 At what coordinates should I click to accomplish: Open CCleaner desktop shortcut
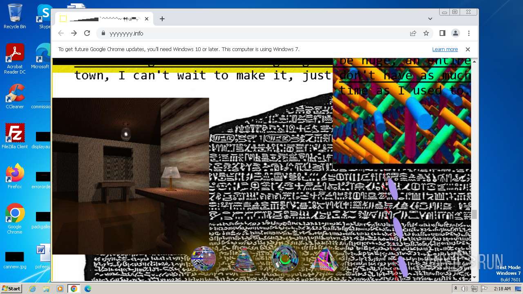15,96
